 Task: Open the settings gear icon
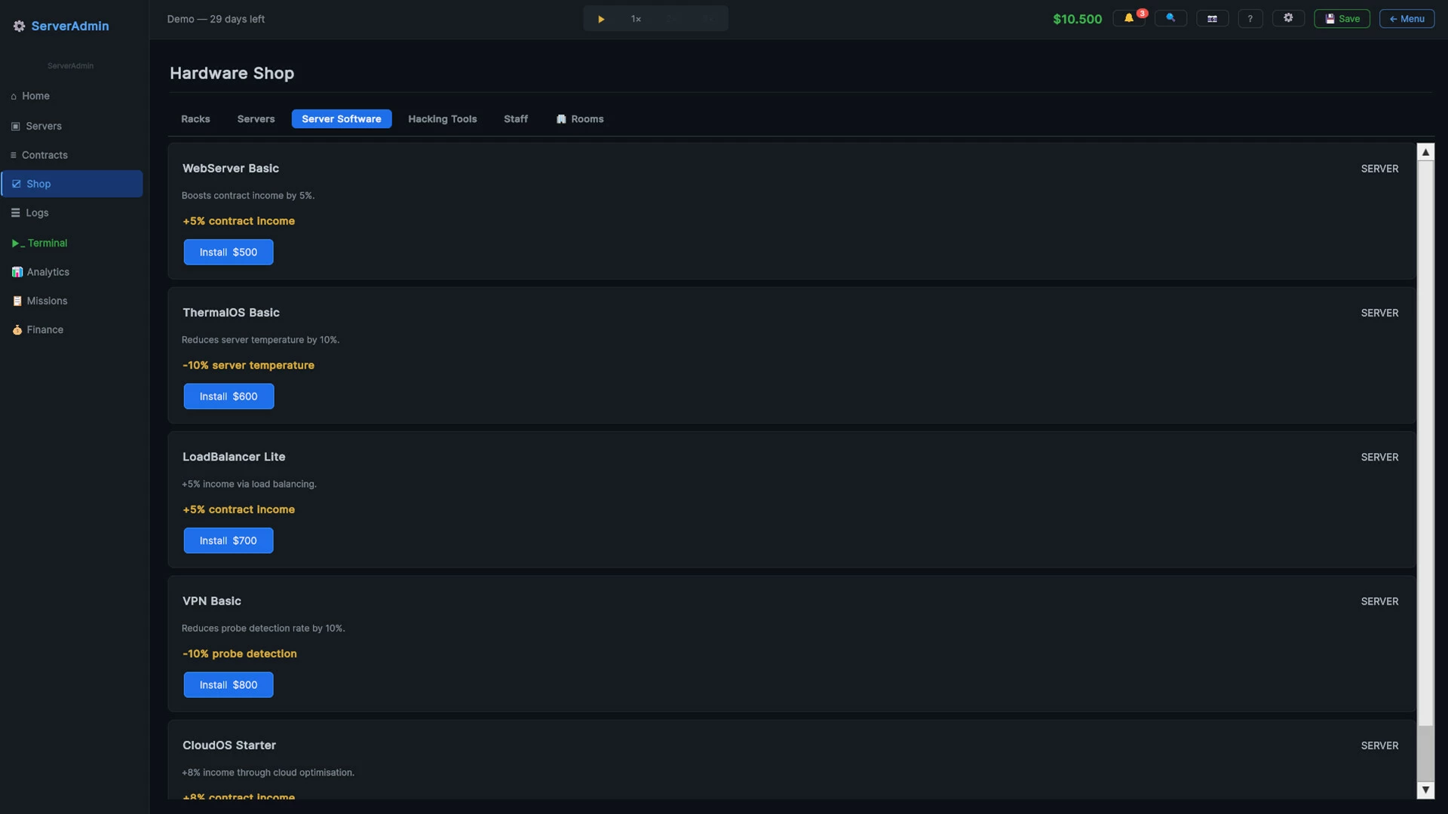coord(1288,19)
